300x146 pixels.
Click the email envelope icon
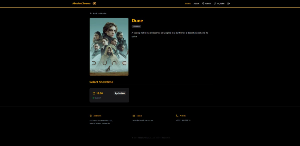pyautogui.click(x=134, y=116)
